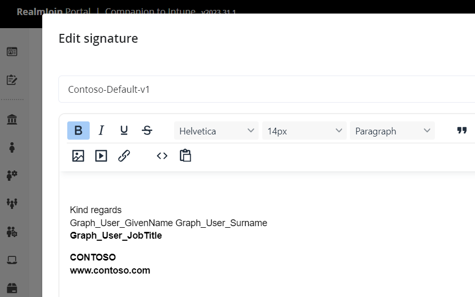Viewport: 475px width, 297px height.
Task: Click the insert image icon
Action: pos(78,156)
